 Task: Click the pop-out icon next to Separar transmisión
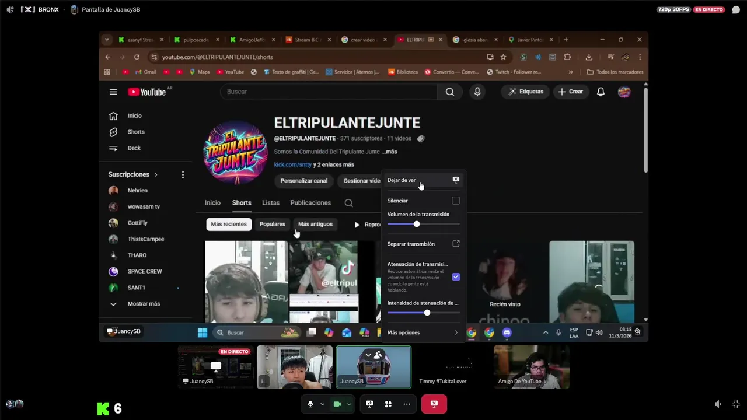tap(456, 244)
